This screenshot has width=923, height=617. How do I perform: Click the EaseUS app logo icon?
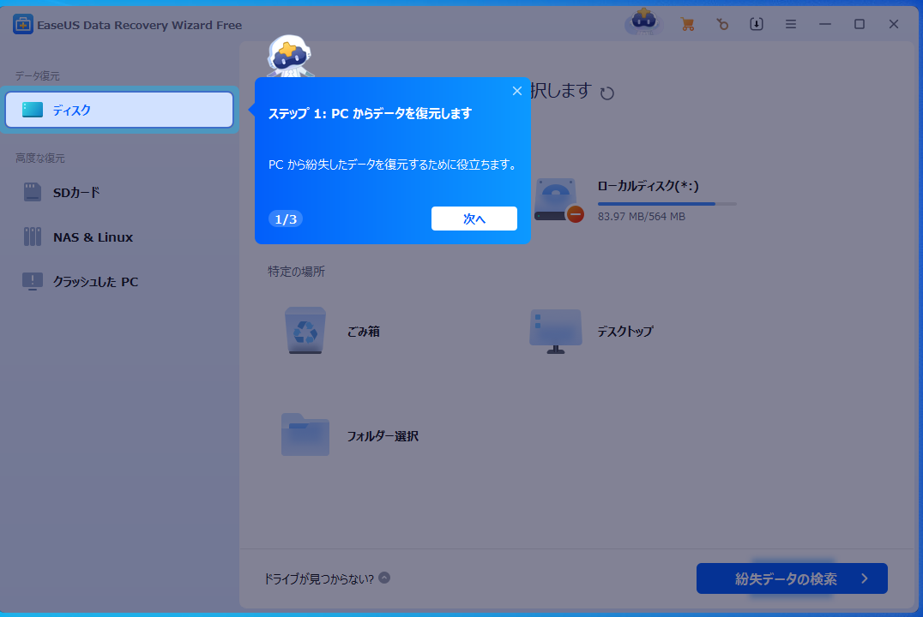coord(22,25)
